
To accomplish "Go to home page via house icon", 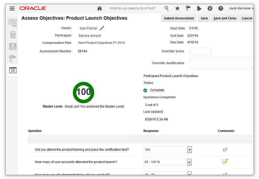I will click(99, 8).
